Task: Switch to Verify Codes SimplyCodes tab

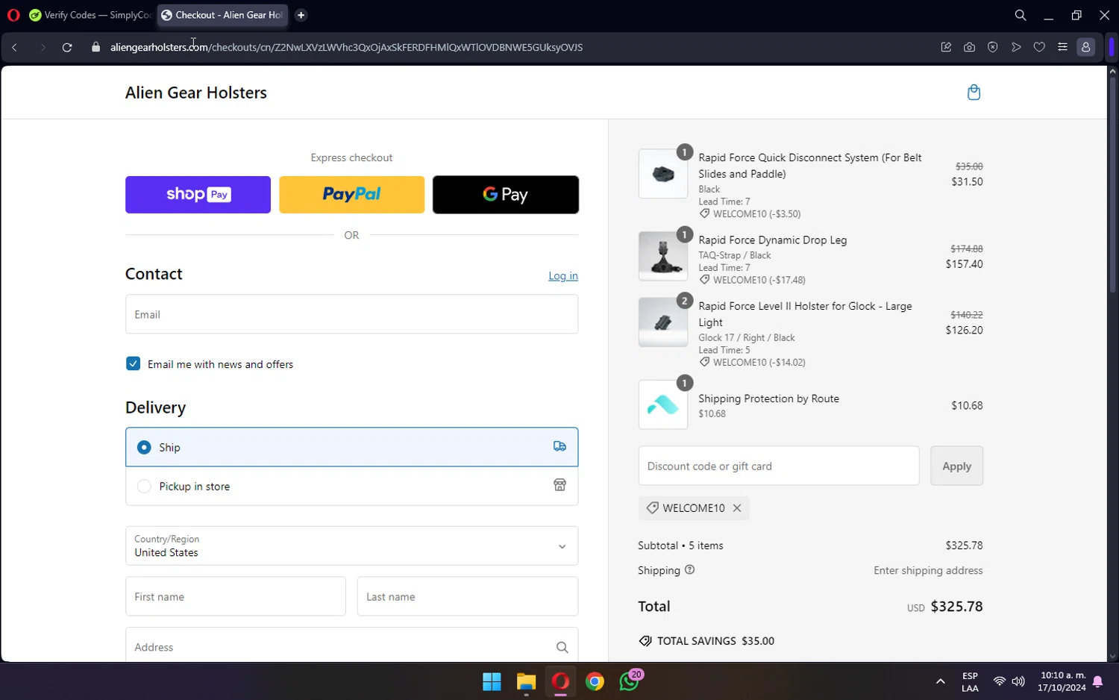Action: pyautogui.click(x=90, y=15)
